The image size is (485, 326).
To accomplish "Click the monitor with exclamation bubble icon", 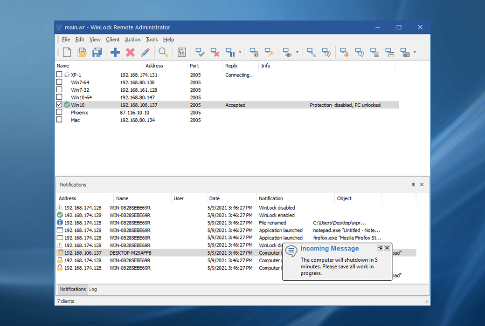I will coord(360,52).
